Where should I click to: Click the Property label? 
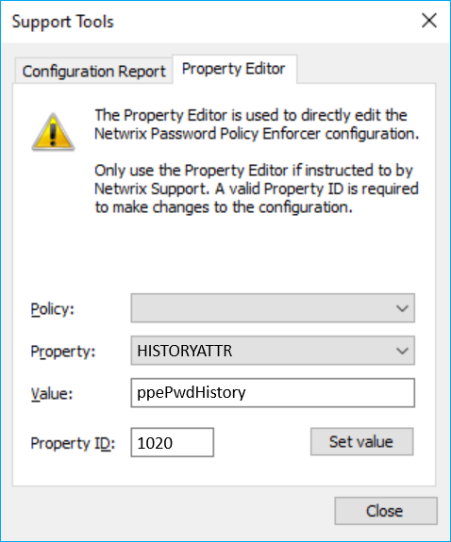coord(63,352)
